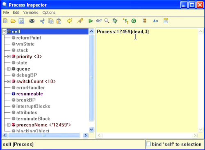Check 'bind self to selection' box
Image resolution: width=205 pixels, height=150 pixels.
[148, 144]
